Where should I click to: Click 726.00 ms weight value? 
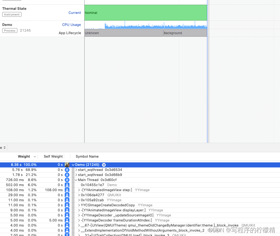pos(15,180)
